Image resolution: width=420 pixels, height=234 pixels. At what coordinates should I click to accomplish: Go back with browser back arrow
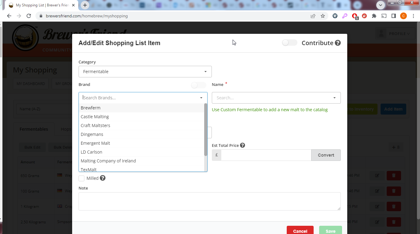[x=9, y=16]
